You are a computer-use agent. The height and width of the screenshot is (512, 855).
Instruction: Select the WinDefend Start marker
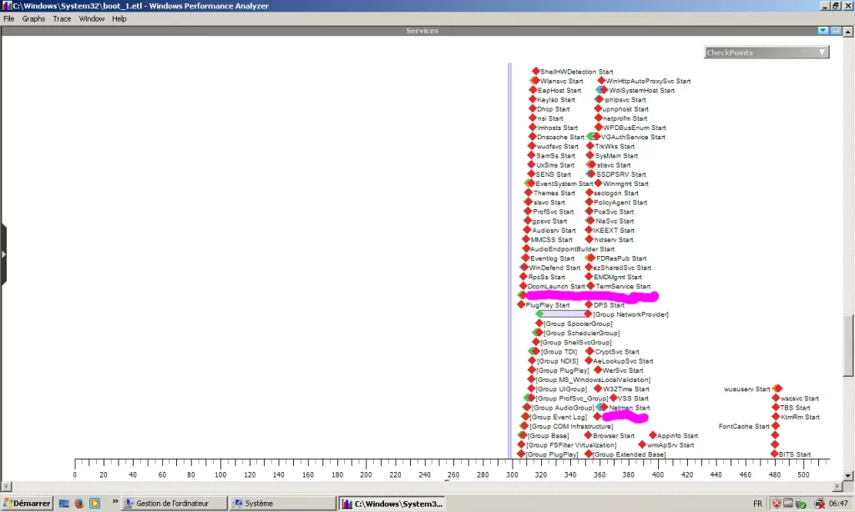tap(524, 268)
